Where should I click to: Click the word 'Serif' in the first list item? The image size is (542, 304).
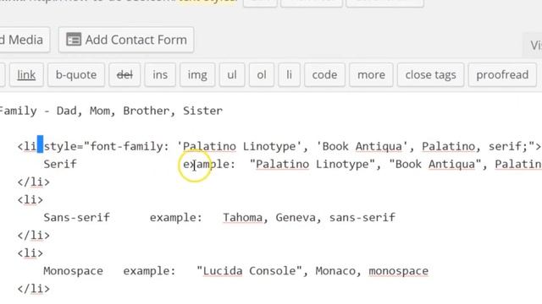[x=60, y=164]
